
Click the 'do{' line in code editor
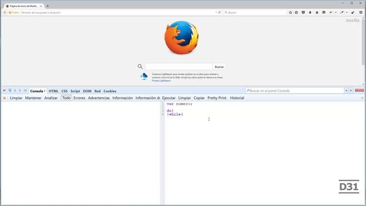click(x=170, y=110)
